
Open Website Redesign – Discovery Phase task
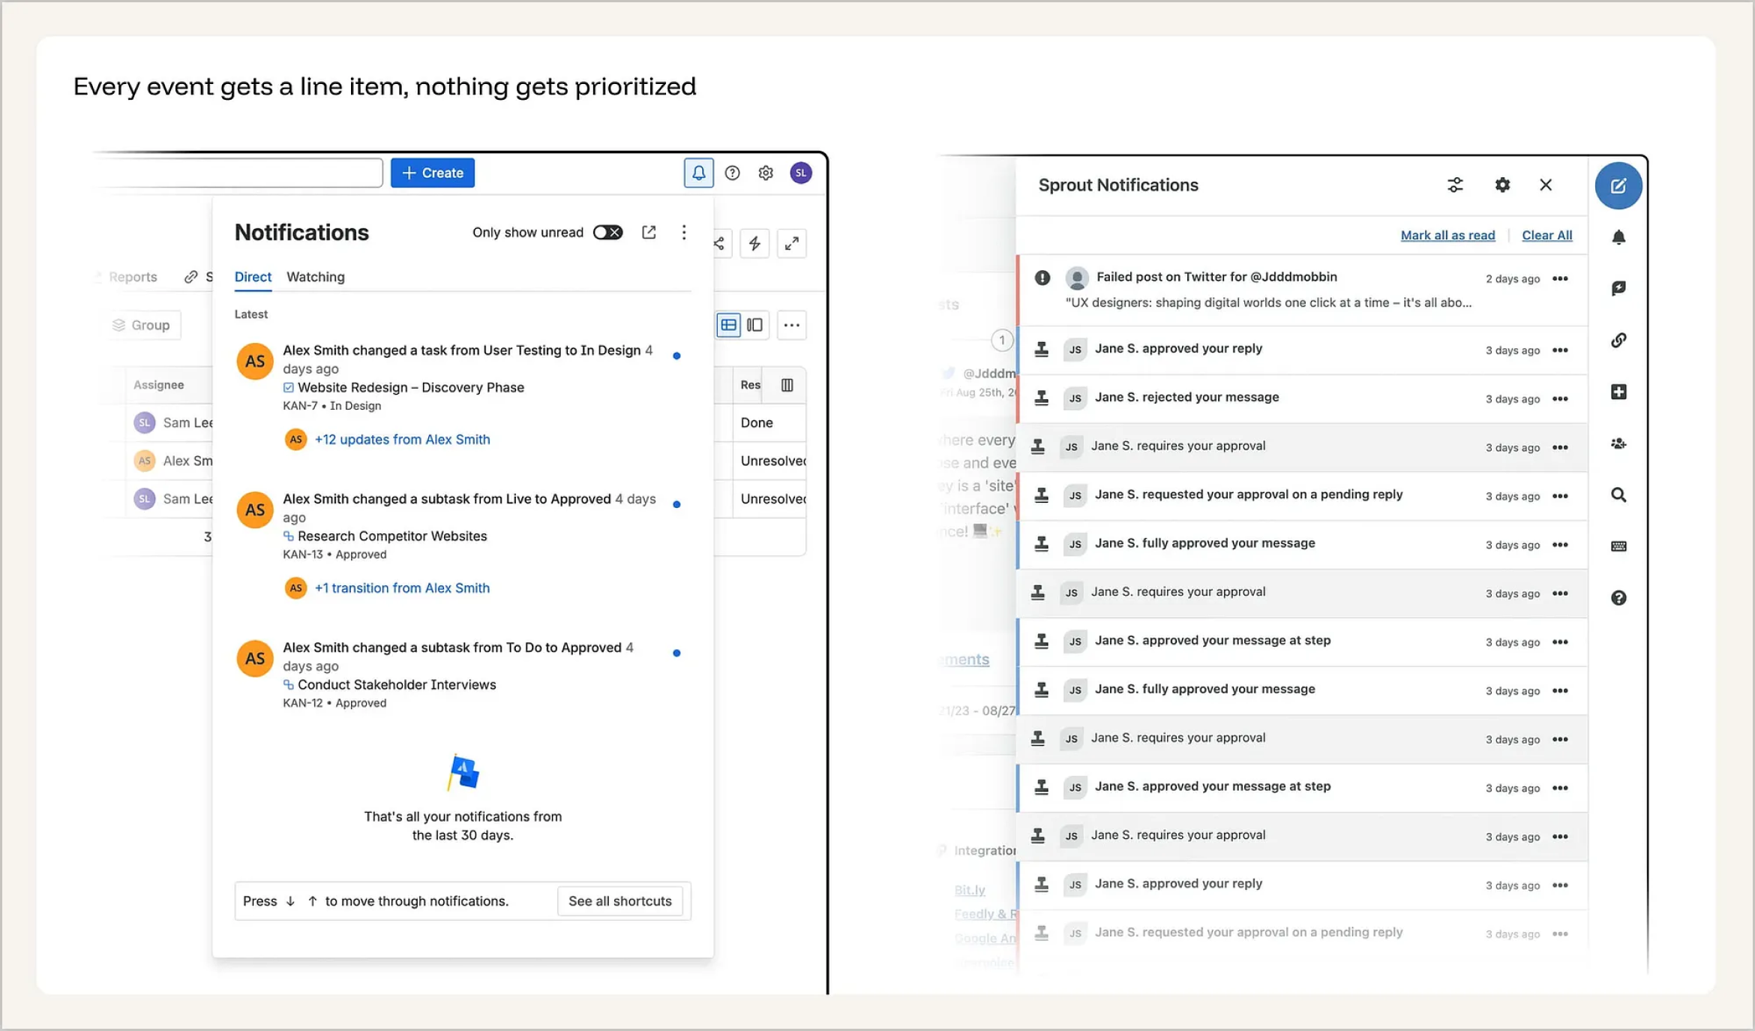coord(410,388)
